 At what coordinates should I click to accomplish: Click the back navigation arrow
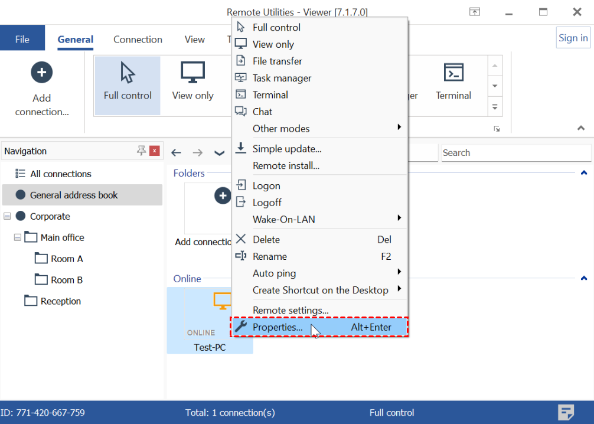(x=176, y=153)
